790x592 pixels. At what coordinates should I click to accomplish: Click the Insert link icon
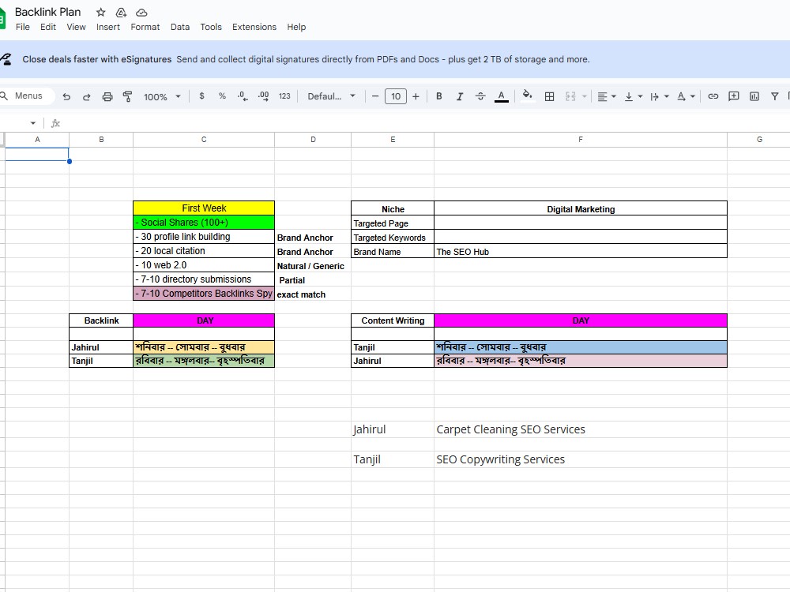tap(713, 96)
